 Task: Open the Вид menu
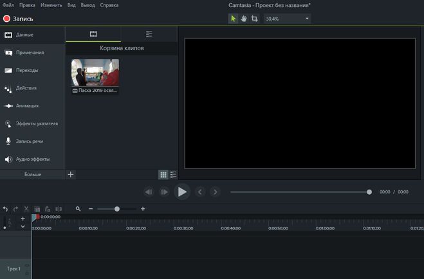(x=71, y=5)
